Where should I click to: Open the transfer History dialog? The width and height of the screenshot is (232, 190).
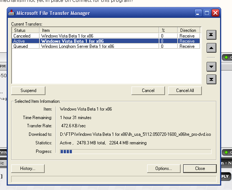coord(28,168)
